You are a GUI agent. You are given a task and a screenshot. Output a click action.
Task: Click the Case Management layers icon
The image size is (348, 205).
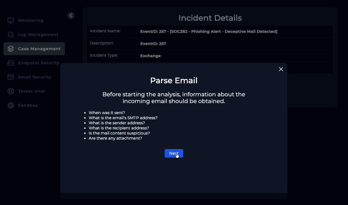[x=11, y=49]
